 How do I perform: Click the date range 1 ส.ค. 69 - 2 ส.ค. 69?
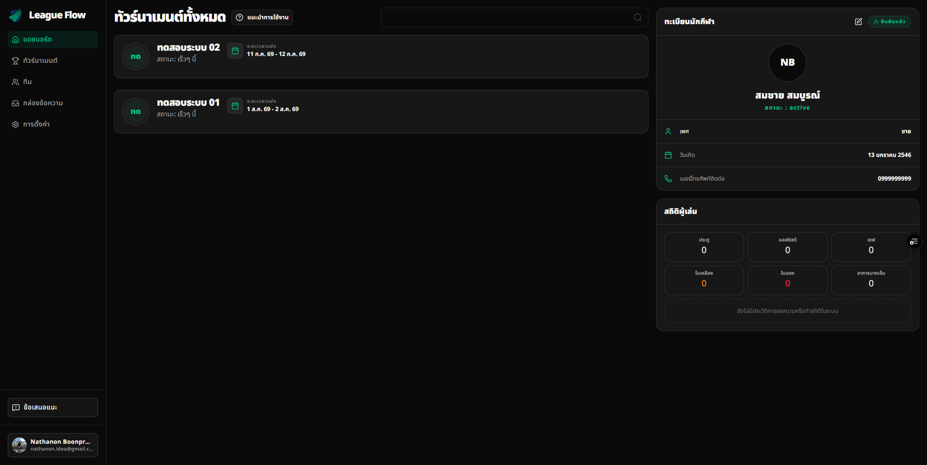click(x=273, y=109)
